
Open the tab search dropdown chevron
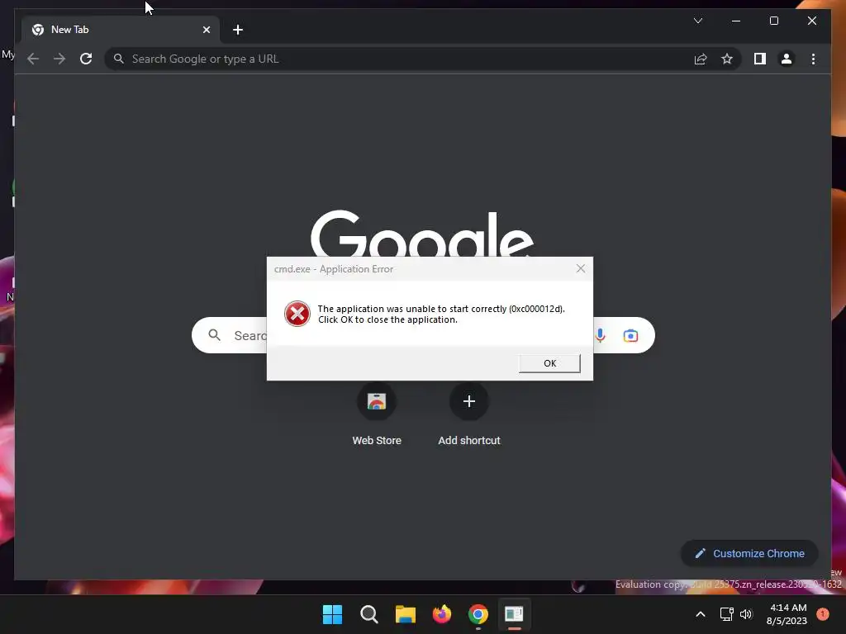pos(697,21)
